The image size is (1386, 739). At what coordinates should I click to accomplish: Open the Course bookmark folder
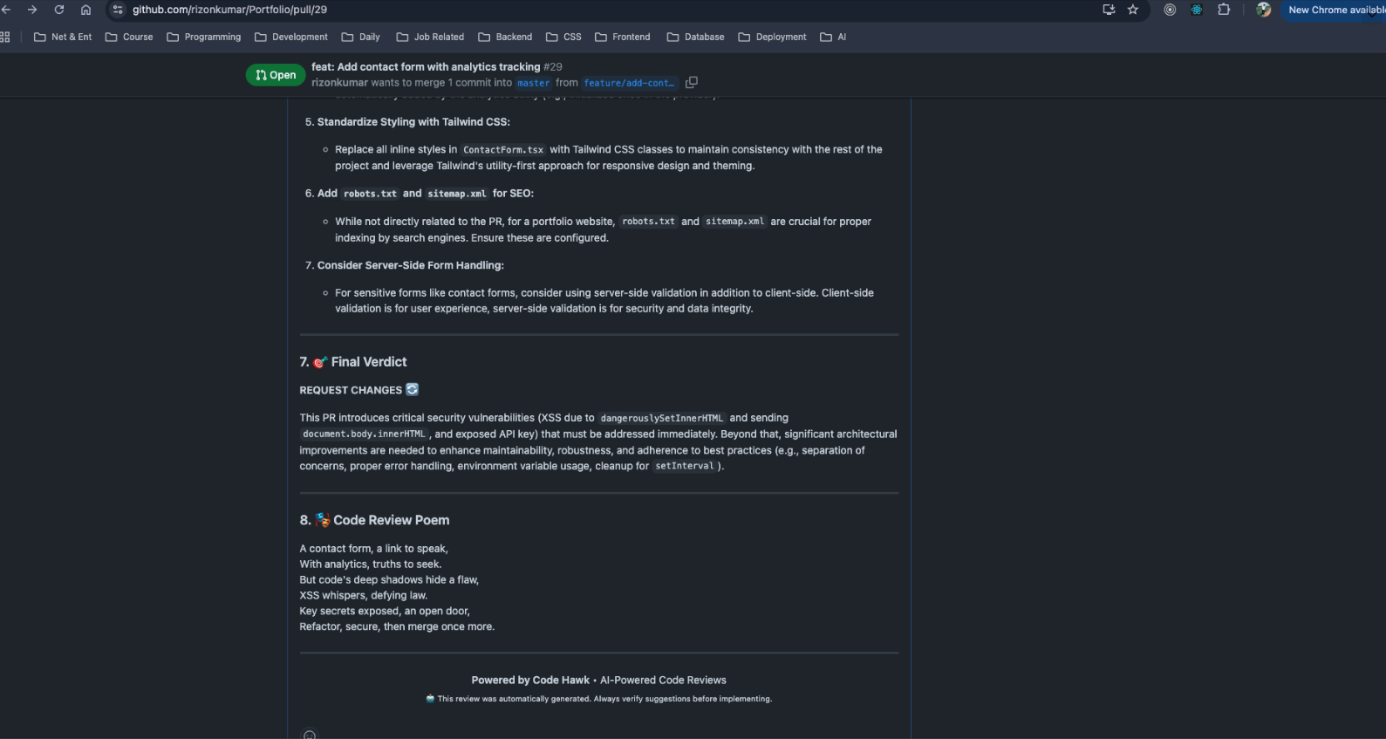point(129,37)
